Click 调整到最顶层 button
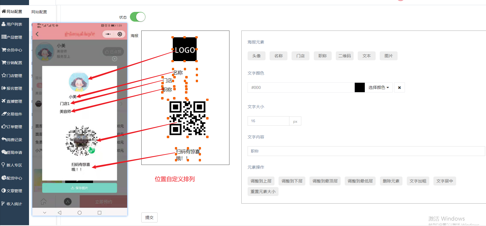Image resolution: width=486 pixels, height=226 pixels. 325,181
